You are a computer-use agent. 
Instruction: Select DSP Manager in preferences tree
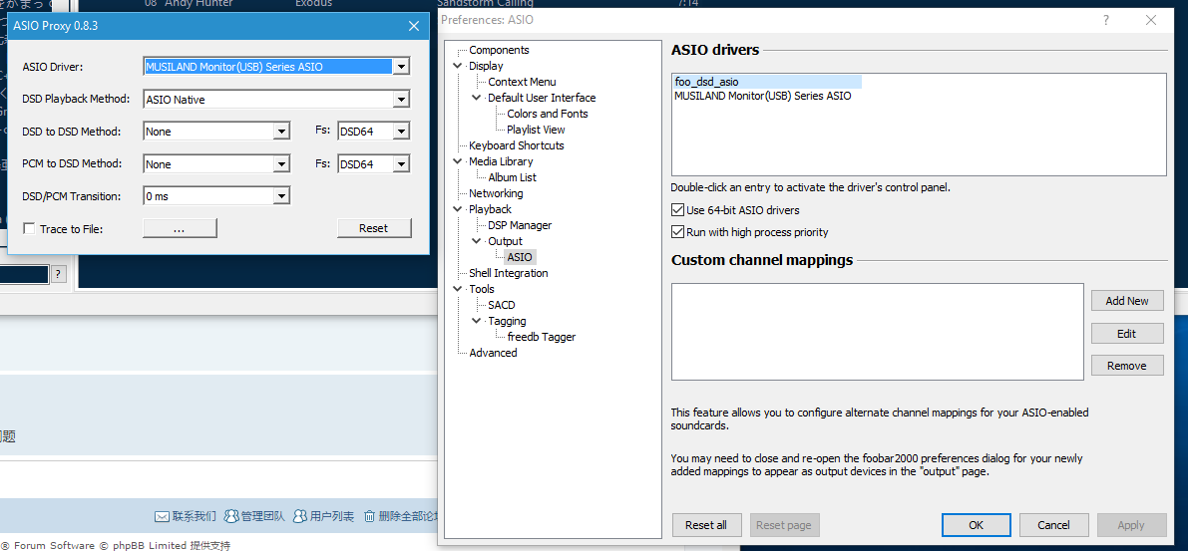(x=520, y=225)
